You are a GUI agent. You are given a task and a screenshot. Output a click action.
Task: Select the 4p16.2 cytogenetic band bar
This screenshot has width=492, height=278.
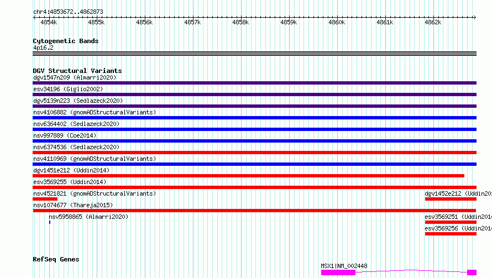click(x=254, y=54)
